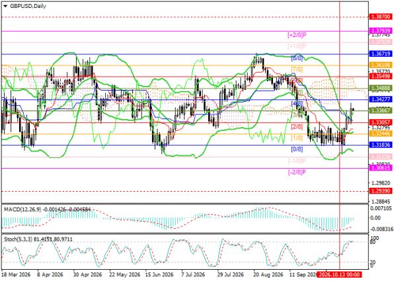Open the chart menu triangle beside GBPUSD
Screen dimensions: 394x281
pyautogui.click(x=5, y=7)
